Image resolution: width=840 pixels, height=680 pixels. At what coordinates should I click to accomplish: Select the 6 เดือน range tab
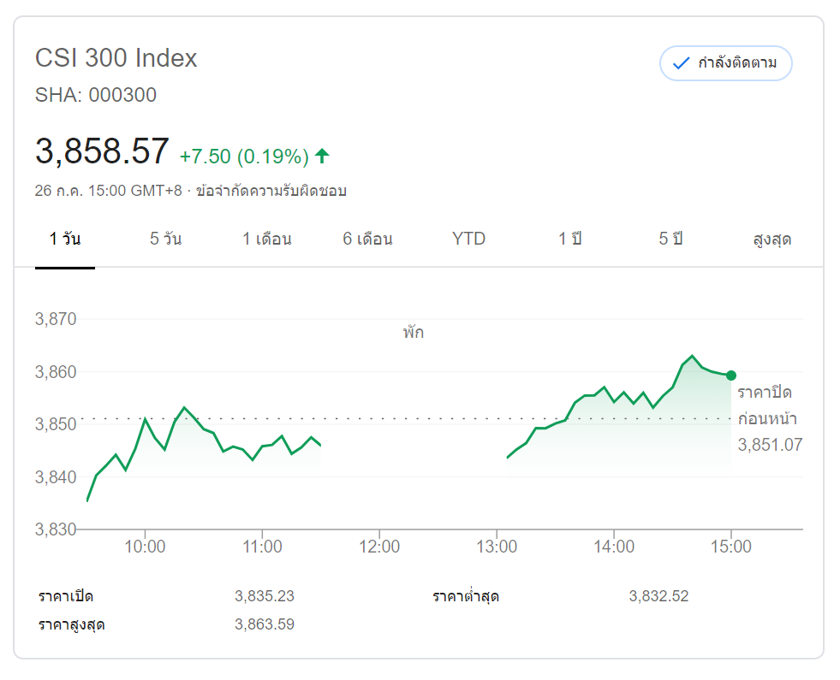(x=368, y=239)
